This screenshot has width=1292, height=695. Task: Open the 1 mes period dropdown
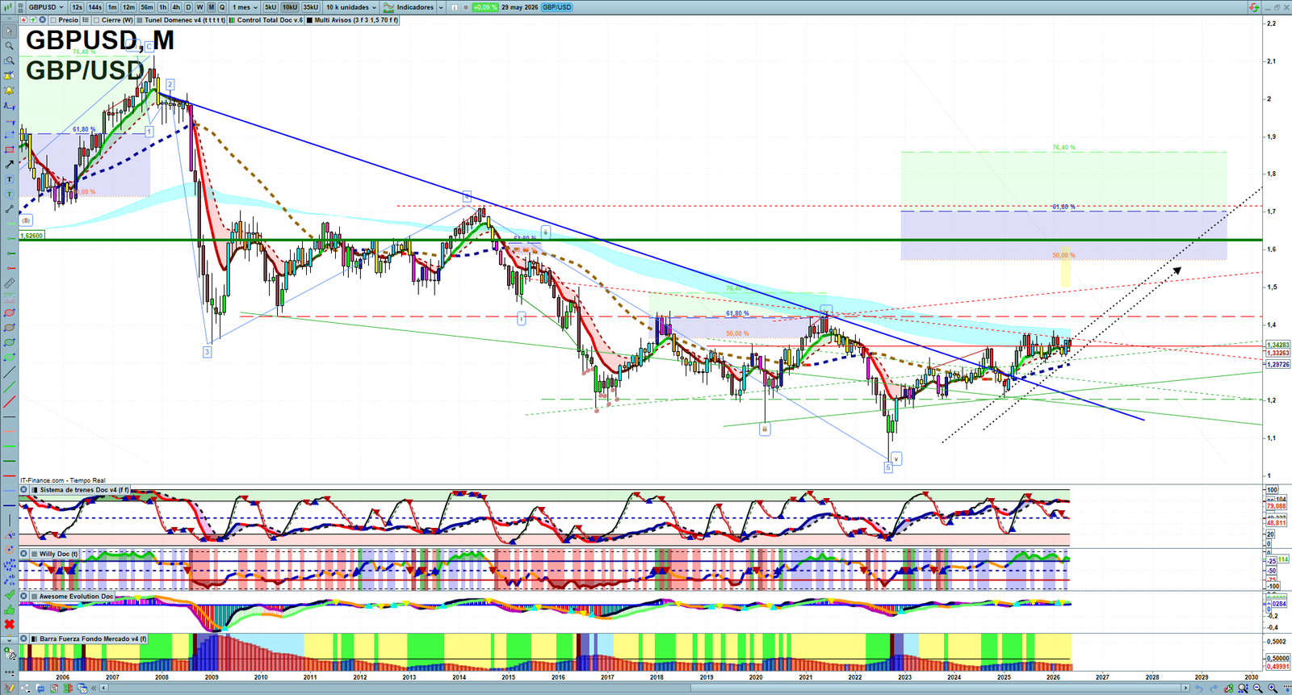point(245,7)
